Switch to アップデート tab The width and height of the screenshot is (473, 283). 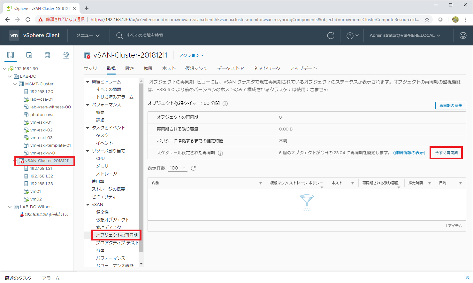tap(303, 68)
